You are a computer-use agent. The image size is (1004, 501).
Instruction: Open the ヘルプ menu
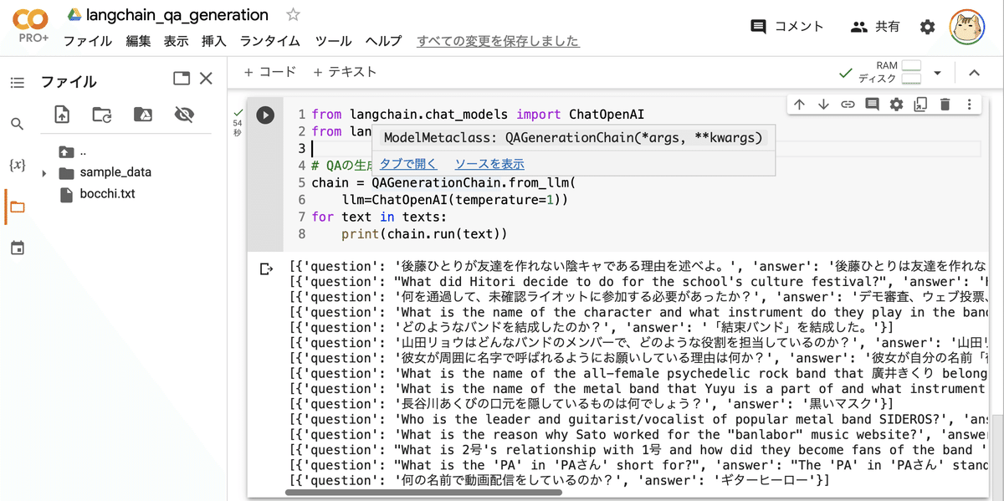pos(383,41)
